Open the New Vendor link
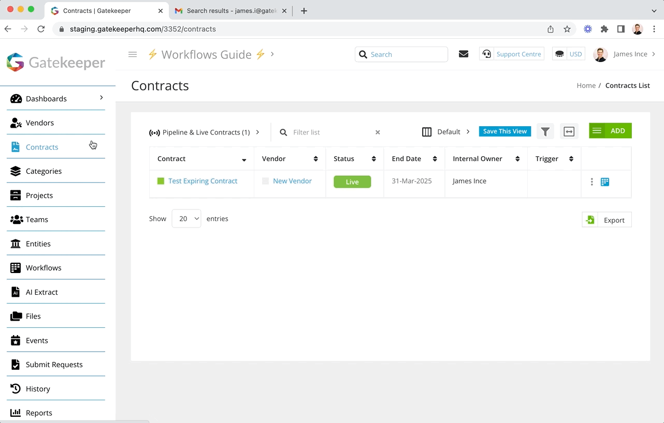Viewport: 664px width, 423px height. [x=292, y=181]
